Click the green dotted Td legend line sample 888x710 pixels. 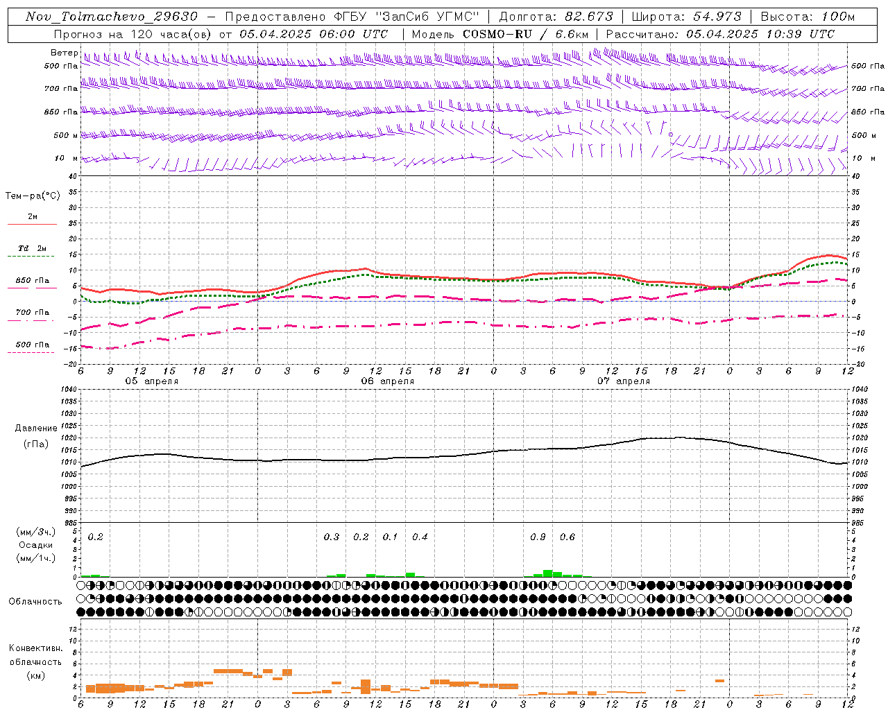coord(31,257)
